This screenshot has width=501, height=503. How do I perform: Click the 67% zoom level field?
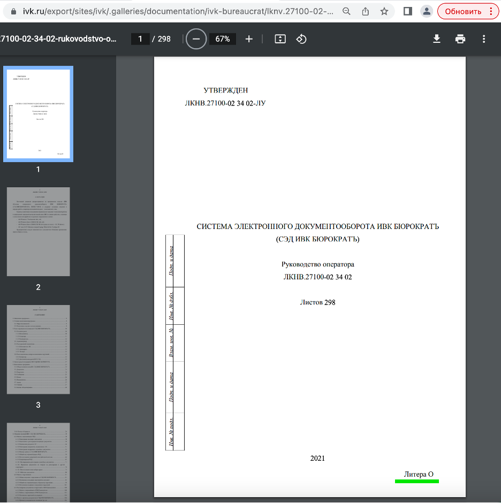click(x=222, y=39)
